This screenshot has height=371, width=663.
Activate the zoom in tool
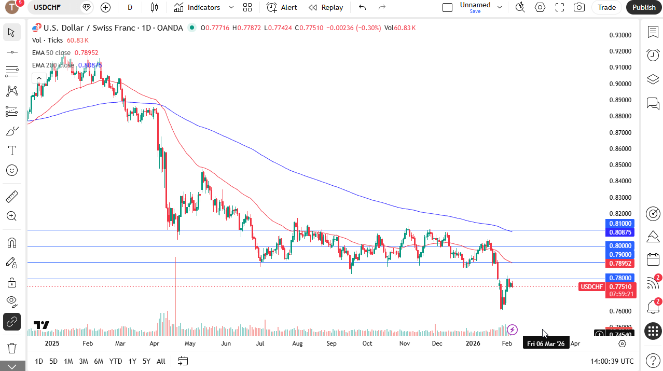click(11, 216)
